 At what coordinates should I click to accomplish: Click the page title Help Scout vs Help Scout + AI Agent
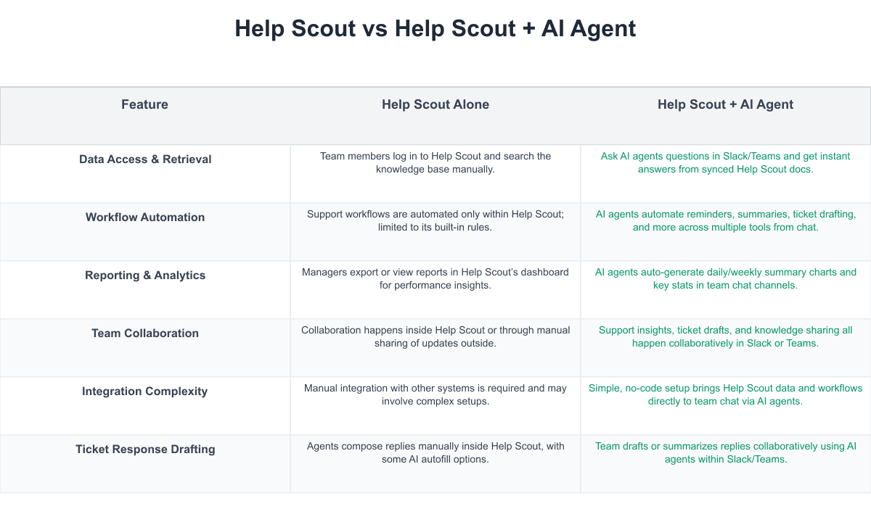[x=435, y=29]
